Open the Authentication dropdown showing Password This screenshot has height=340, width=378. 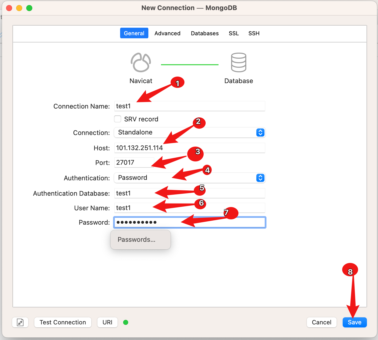[190, 178]
